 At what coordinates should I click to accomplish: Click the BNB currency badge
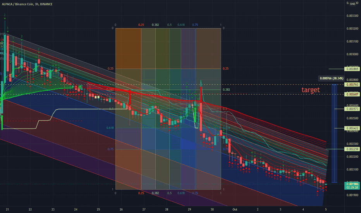click(x=352, y=4)
